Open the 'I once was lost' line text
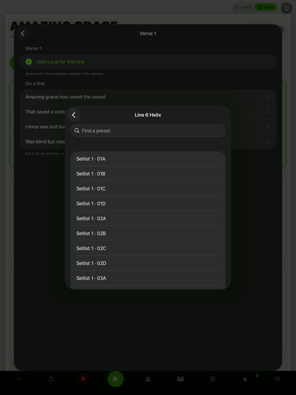This screenshot has height=395, width=296. pyautogui.click(x=45, y=127)
